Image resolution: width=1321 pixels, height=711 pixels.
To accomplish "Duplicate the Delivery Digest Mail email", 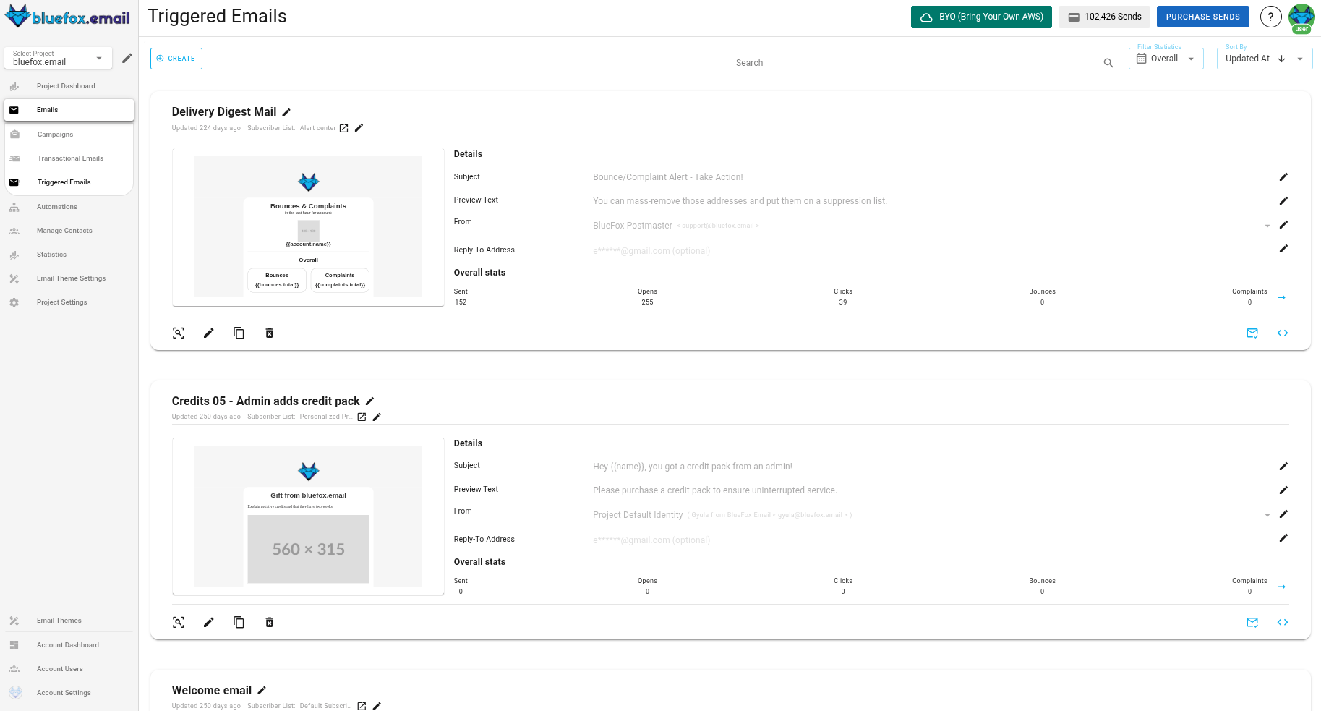I will point(239,333).
